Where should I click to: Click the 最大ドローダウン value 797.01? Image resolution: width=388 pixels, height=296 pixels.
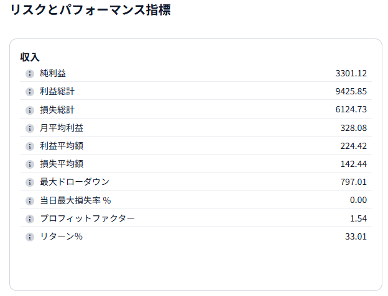(353, 182)
